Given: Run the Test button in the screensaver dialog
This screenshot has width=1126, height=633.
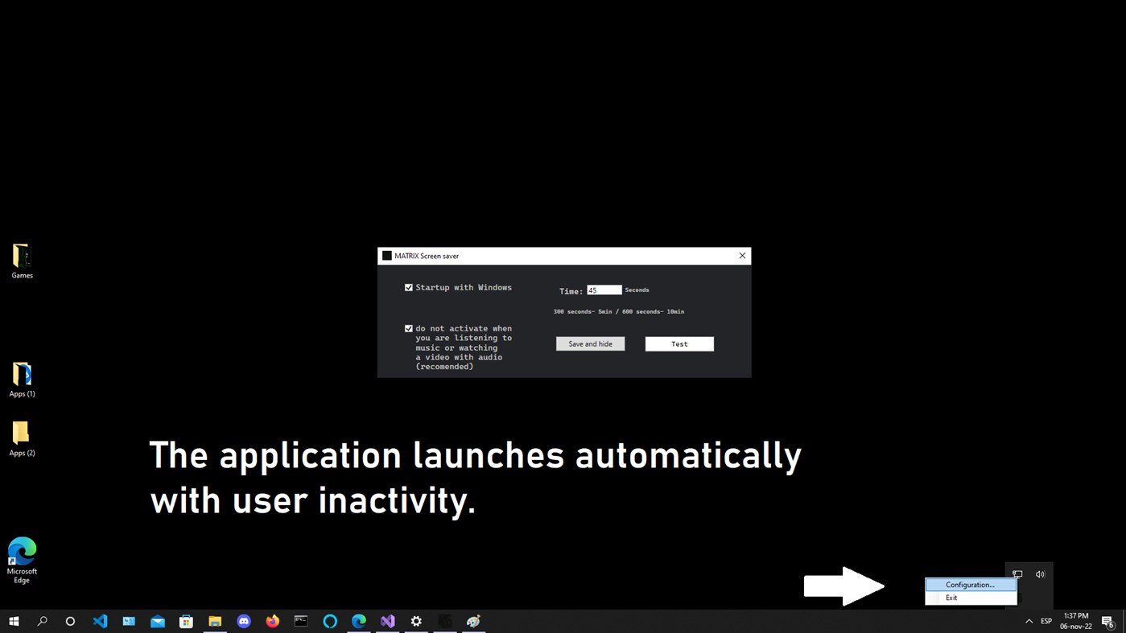Looking at the screenshot, I should [x=678, y=343].
